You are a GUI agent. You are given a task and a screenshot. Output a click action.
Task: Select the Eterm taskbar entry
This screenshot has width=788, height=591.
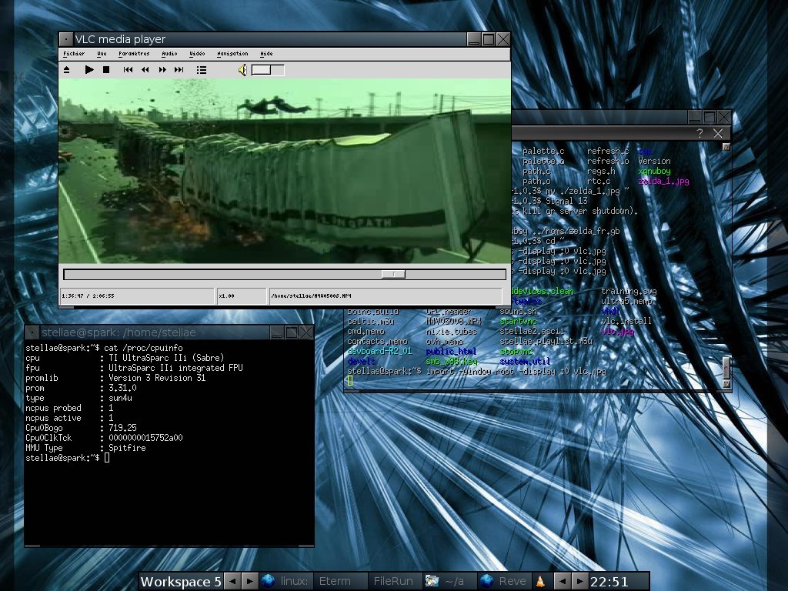(x=339, y=582)
